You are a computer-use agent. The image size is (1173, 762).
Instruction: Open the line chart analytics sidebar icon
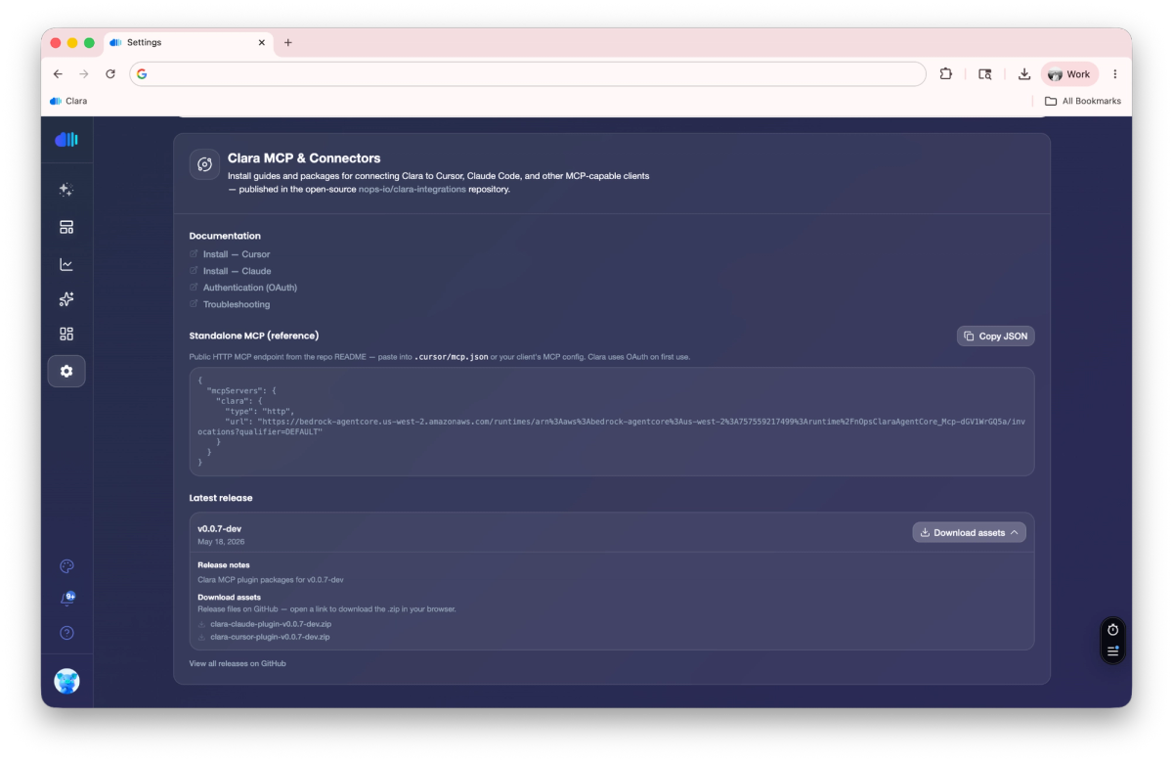[x=66, y=264]
